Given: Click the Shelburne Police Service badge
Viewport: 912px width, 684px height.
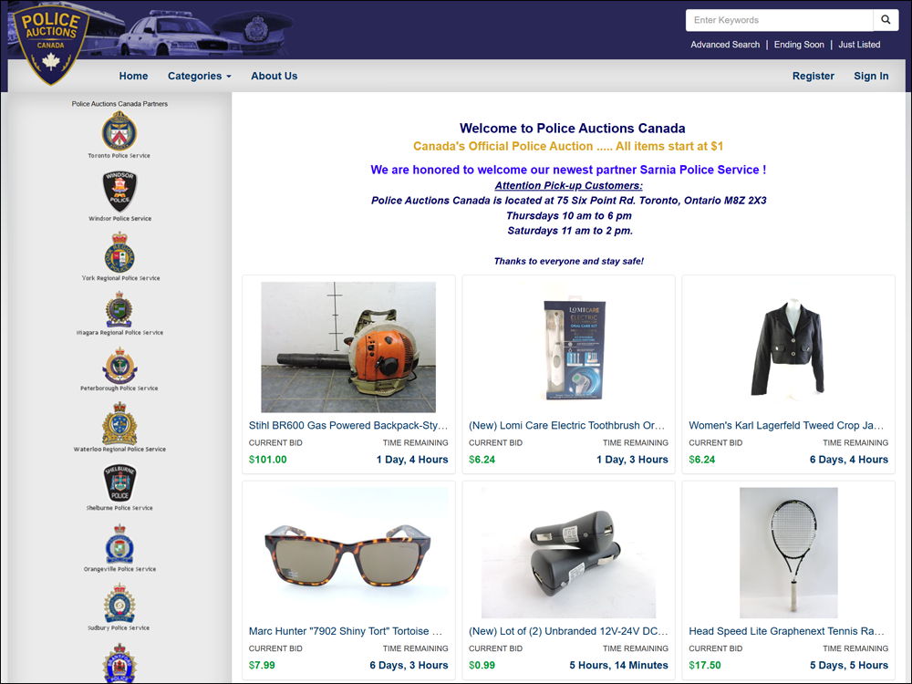Looking at the screenshot, I should (x=119, y=482).
